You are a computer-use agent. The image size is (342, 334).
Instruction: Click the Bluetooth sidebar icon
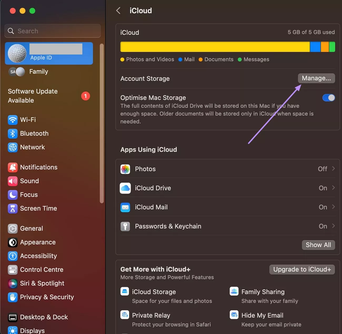(13, 134)
